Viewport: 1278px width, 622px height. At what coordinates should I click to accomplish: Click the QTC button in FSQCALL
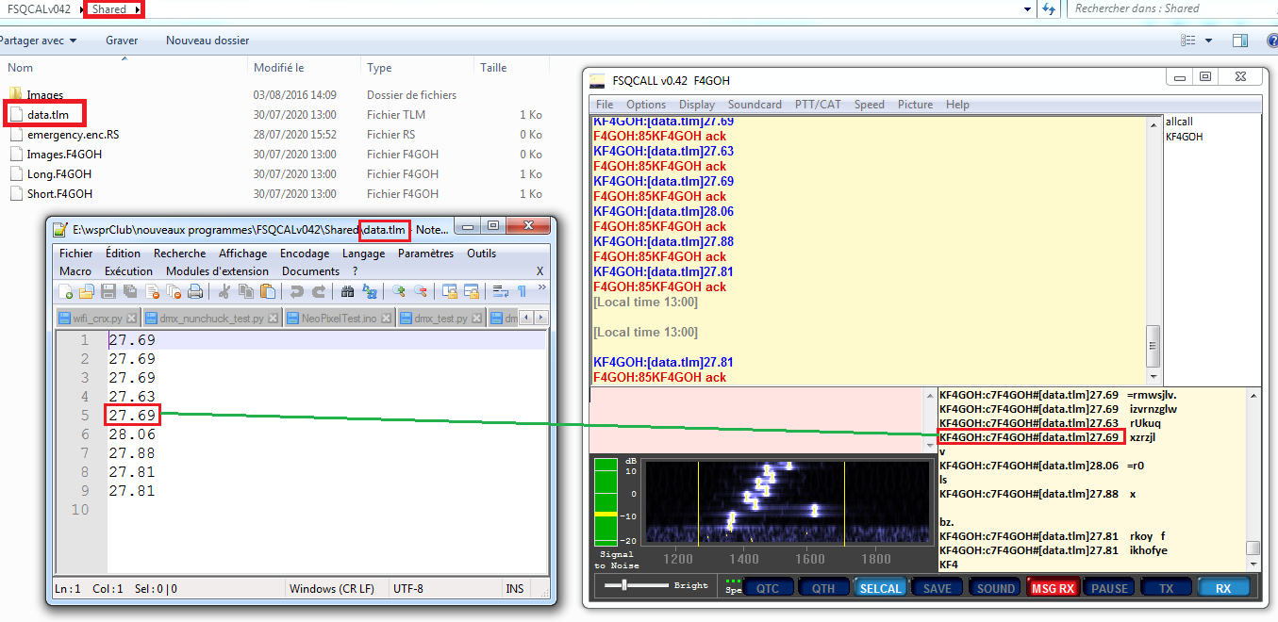768,588
